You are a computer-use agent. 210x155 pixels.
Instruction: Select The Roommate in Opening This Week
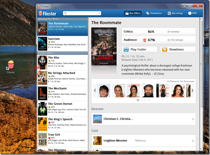63,28
